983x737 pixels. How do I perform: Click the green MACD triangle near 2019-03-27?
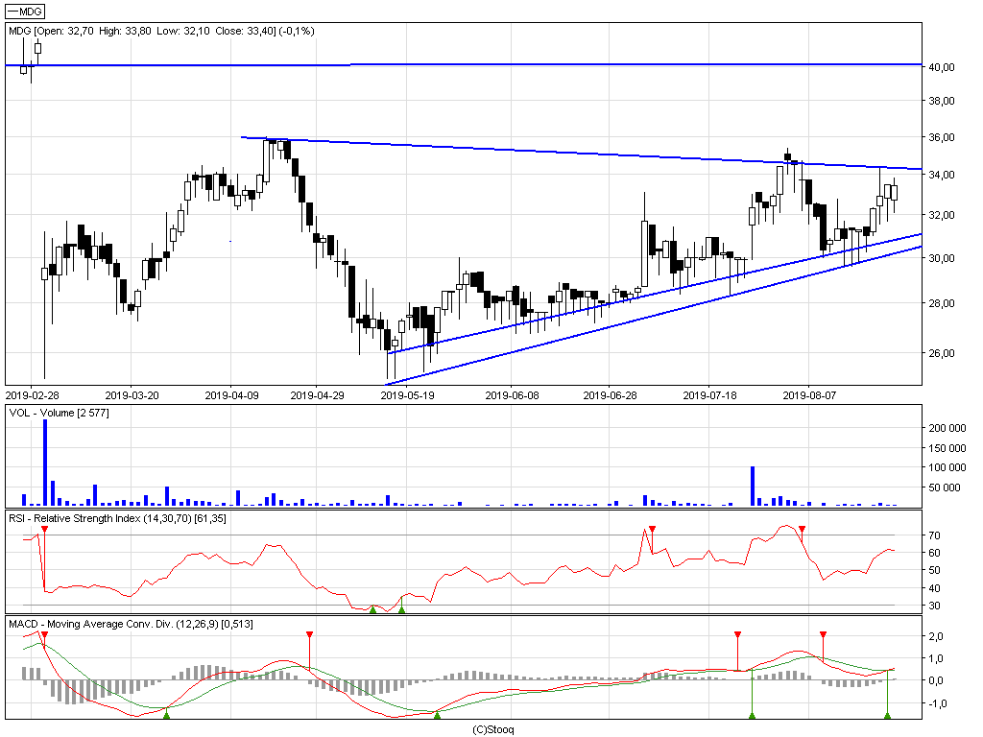pyautogui.click(x=167, y=715)
